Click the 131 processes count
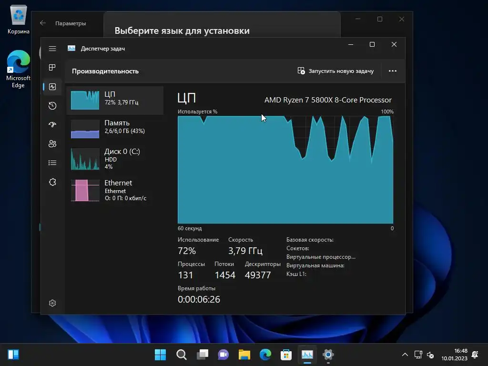 [185, 275]
